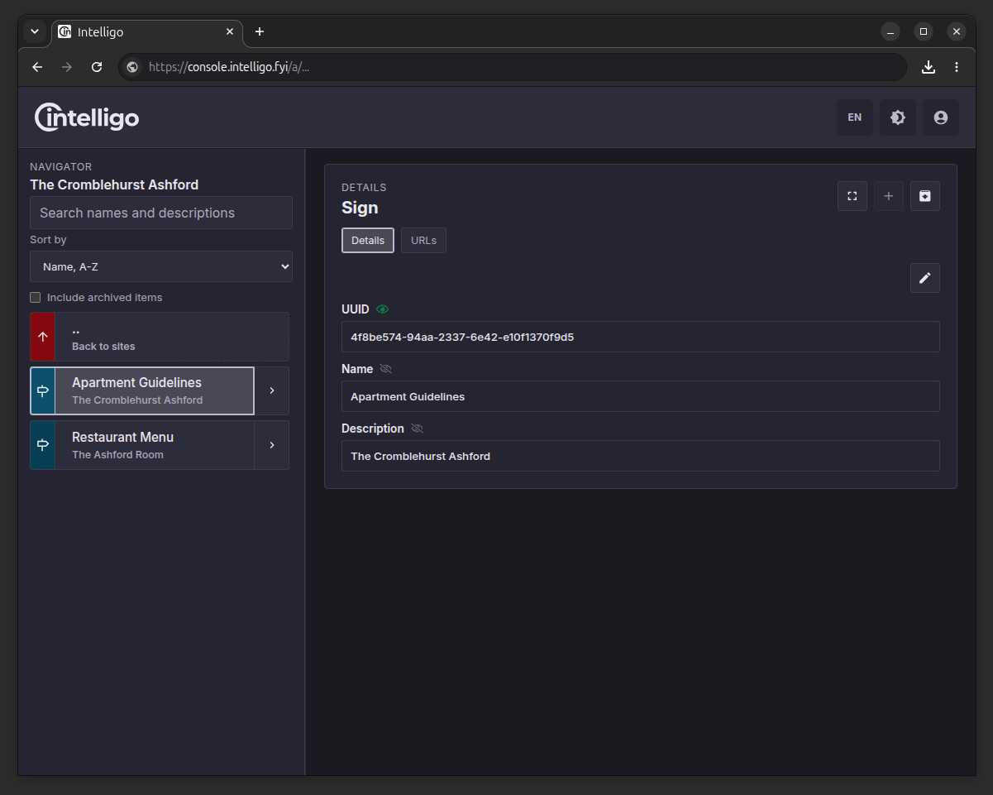Enable Include archived items checkbox

(x=36, y=297)
